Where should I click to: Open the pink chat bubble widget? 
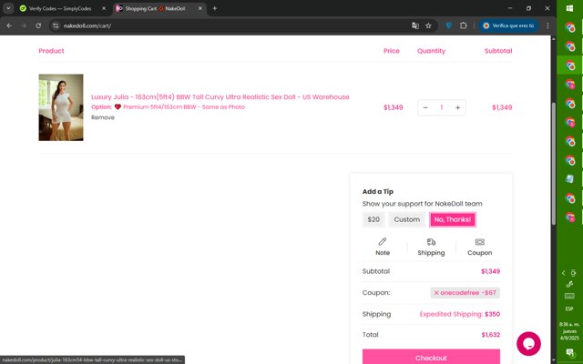[x=528, y=344]
